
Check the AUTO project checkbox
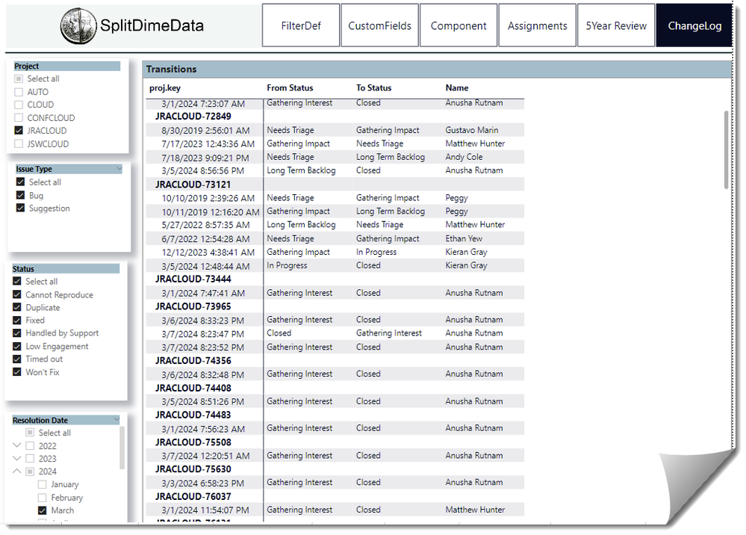pyautogui.click(x=19, y=92)
